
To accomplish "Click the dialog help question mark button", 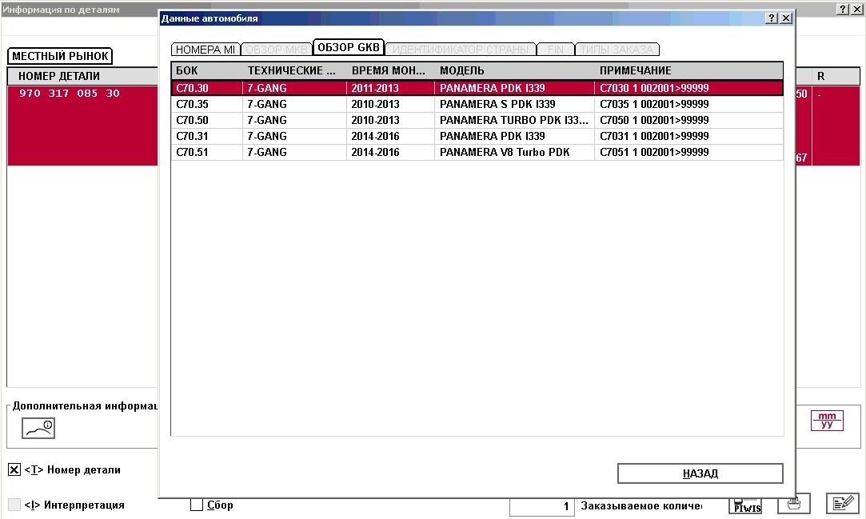I will pyautogui.click(x=771, y=18).
